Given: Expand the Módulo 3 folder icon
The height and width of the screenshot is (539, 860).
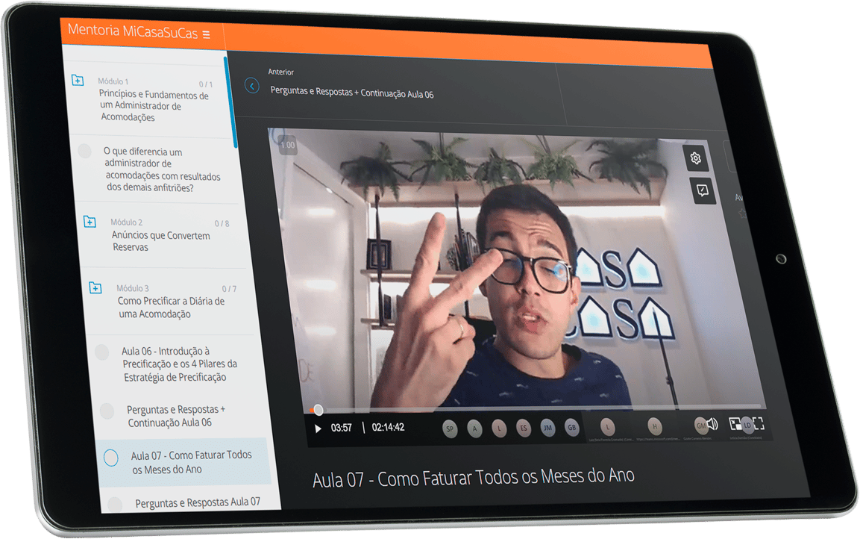Looking at the screenshot, I should tap(95, 287).
